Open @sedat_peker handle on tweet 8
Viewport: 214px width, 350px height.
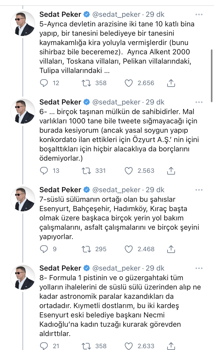click(117, 268)
